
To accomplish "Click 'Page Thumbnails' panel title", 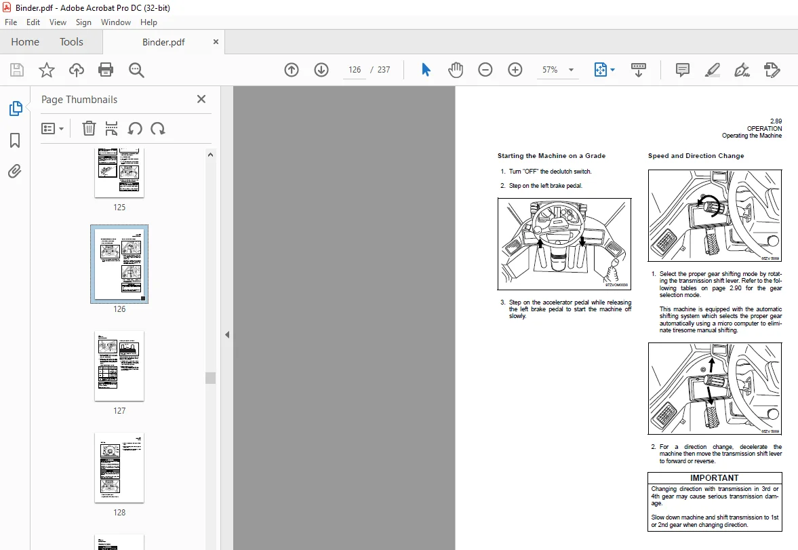I will click(79, 99).
